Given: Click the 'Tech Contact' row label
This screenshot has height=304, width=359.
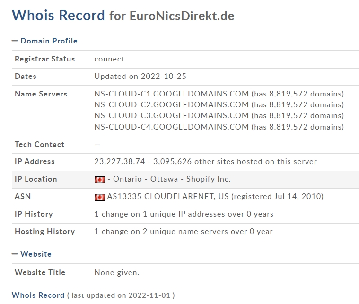Looking at the screenshot, I should pos(39,145).
